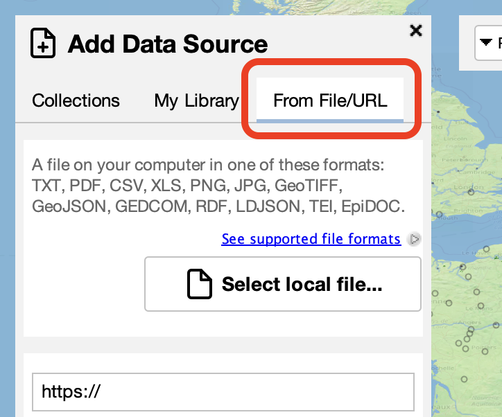The height and width of the screenshot is (417, 502).
Task: Open the My Library tab
Action: tap(196, 100)
